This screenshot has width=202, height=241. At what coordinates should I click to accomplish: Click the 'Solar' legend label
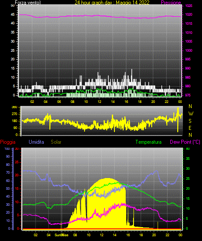[x=56, y=142]
